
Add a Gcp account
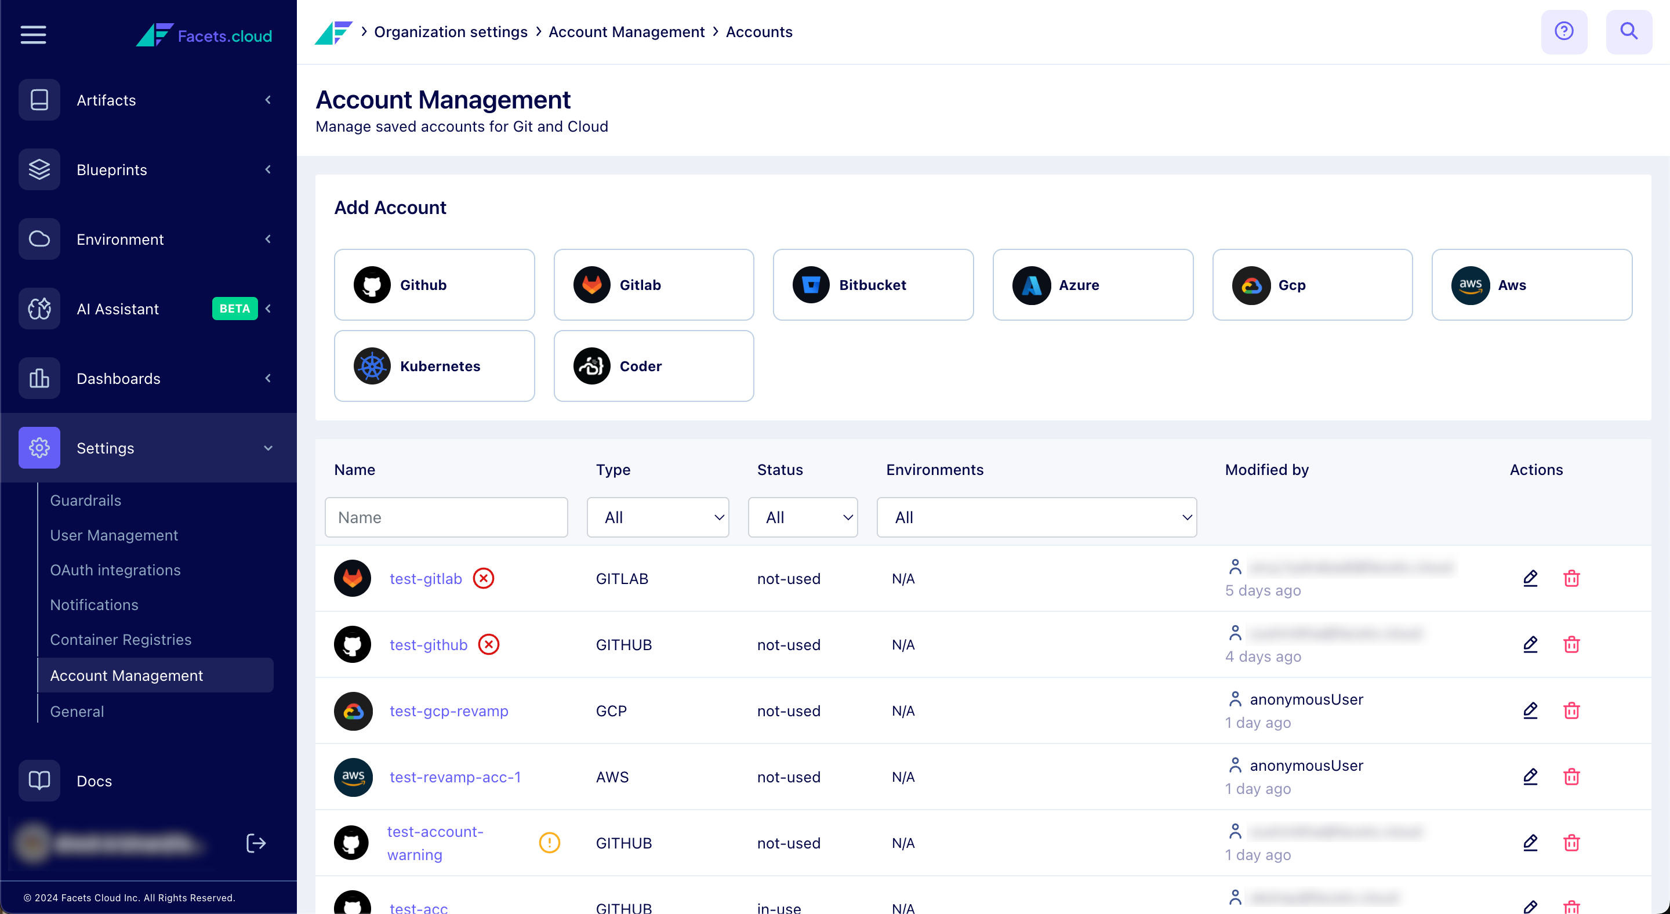click(x=1313, y=285)
